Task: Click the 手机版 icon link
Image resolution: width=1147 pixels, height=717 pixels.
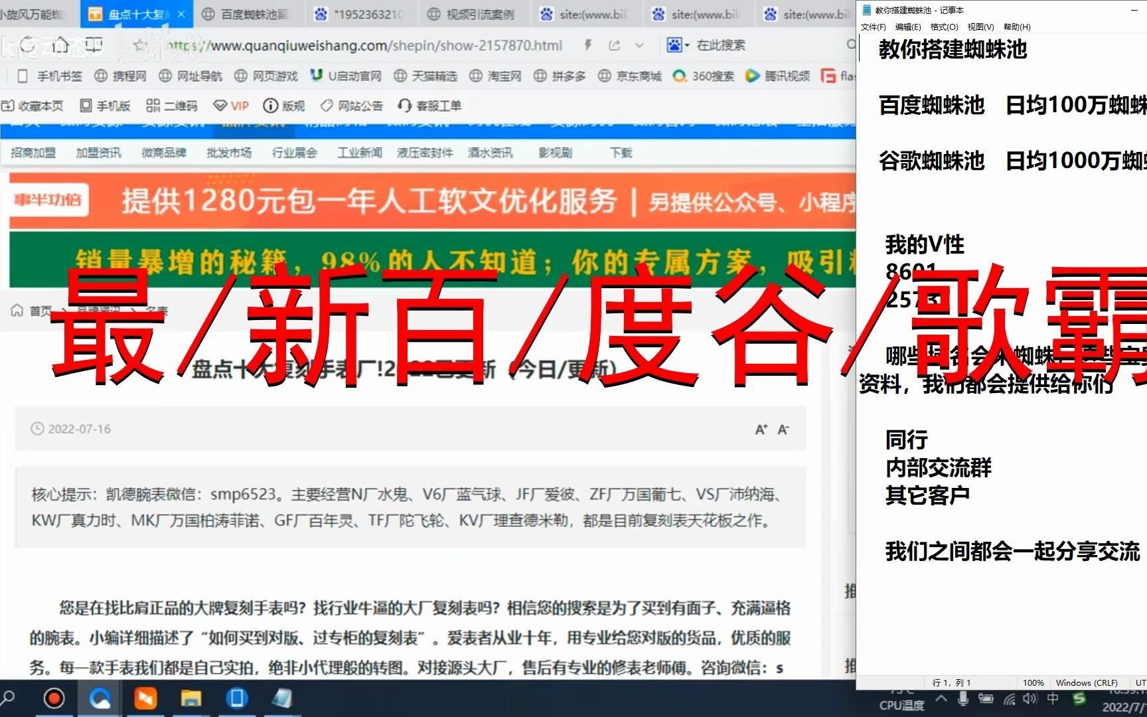Action: coord(105,106)
